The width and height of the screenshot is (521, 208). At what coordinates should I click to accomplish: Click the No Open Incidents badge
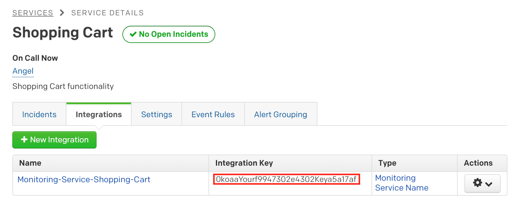pos(169,34)
